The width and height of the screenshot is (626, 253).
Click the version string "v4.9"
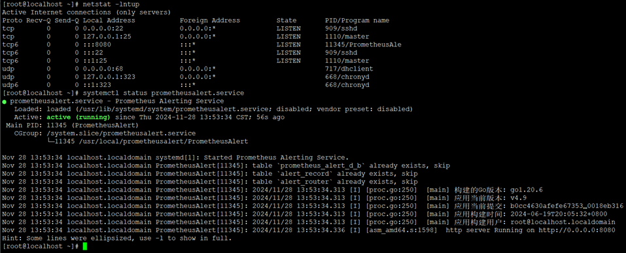(x=518, y=198)
